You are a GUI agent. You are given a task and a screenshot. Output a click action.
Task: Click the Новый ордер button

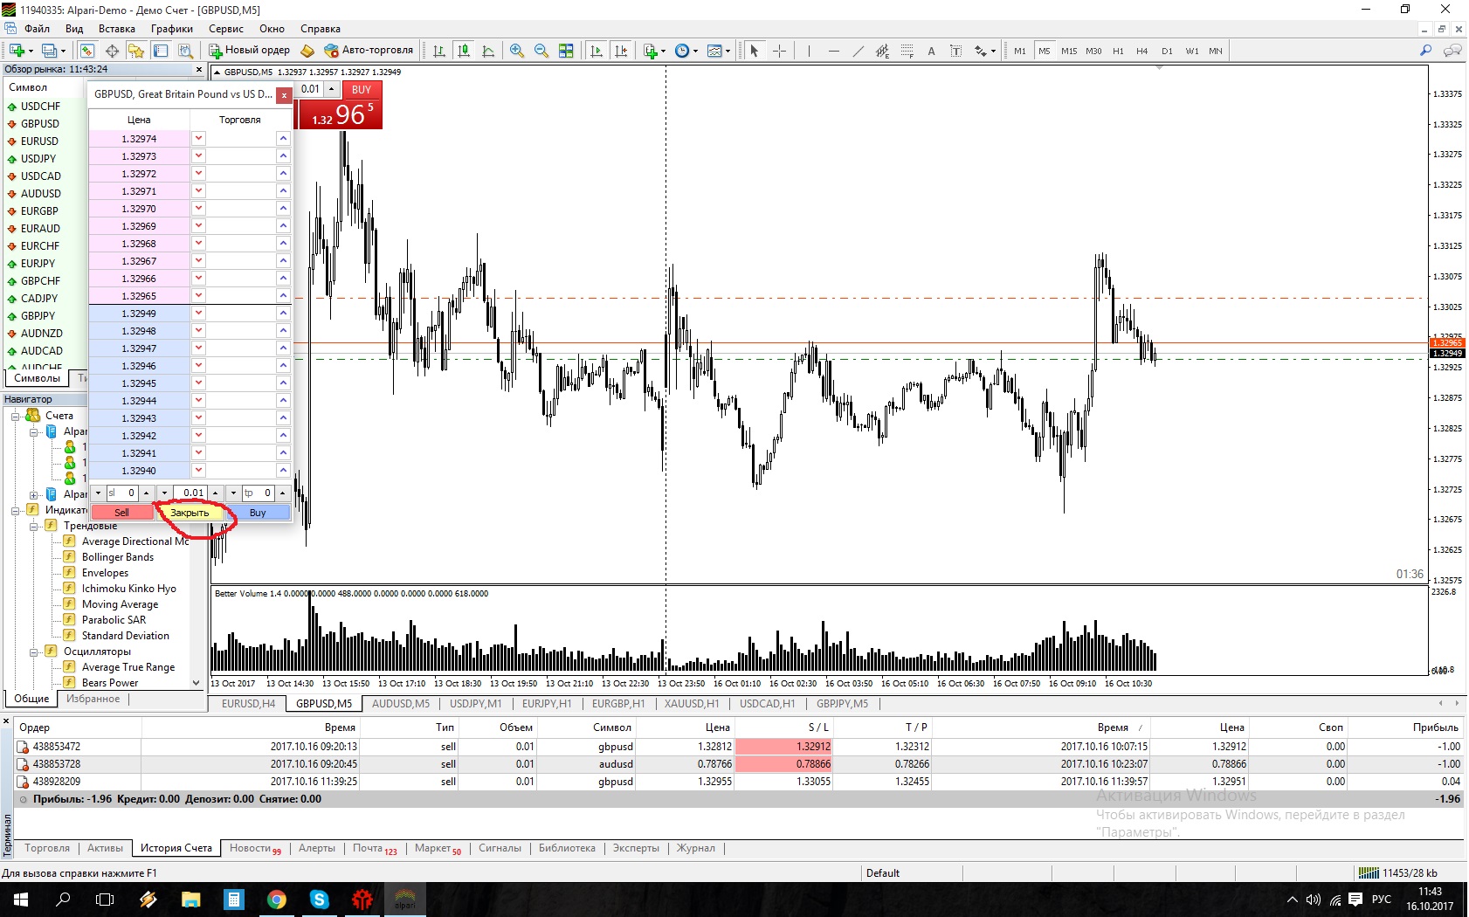(250, 51)
